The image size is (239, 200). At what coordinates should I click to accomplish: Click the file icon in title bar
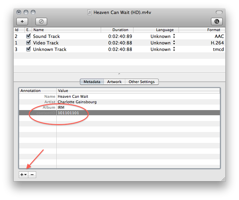tap(89, 12)
